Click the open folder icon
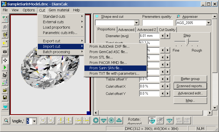 (5, 90)
